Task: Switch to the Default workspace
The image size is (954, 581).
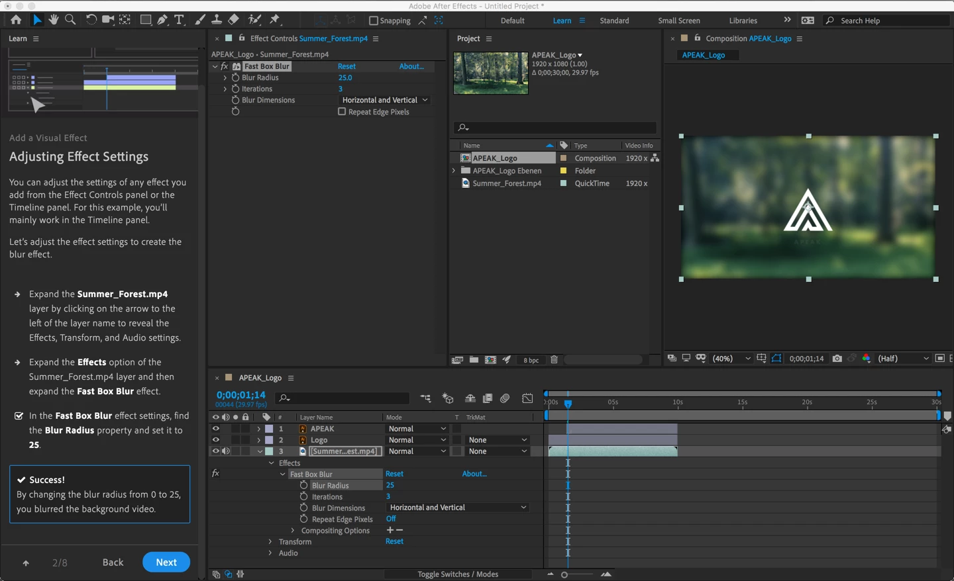Action: click(512, 21)
